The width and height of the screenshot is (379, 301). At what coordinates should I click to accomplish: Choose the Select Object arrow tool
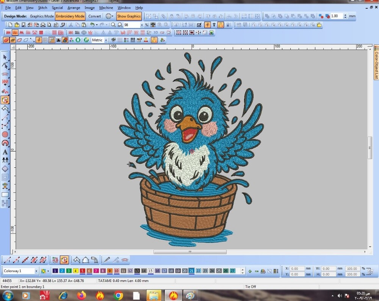click(x=5, y=57)
